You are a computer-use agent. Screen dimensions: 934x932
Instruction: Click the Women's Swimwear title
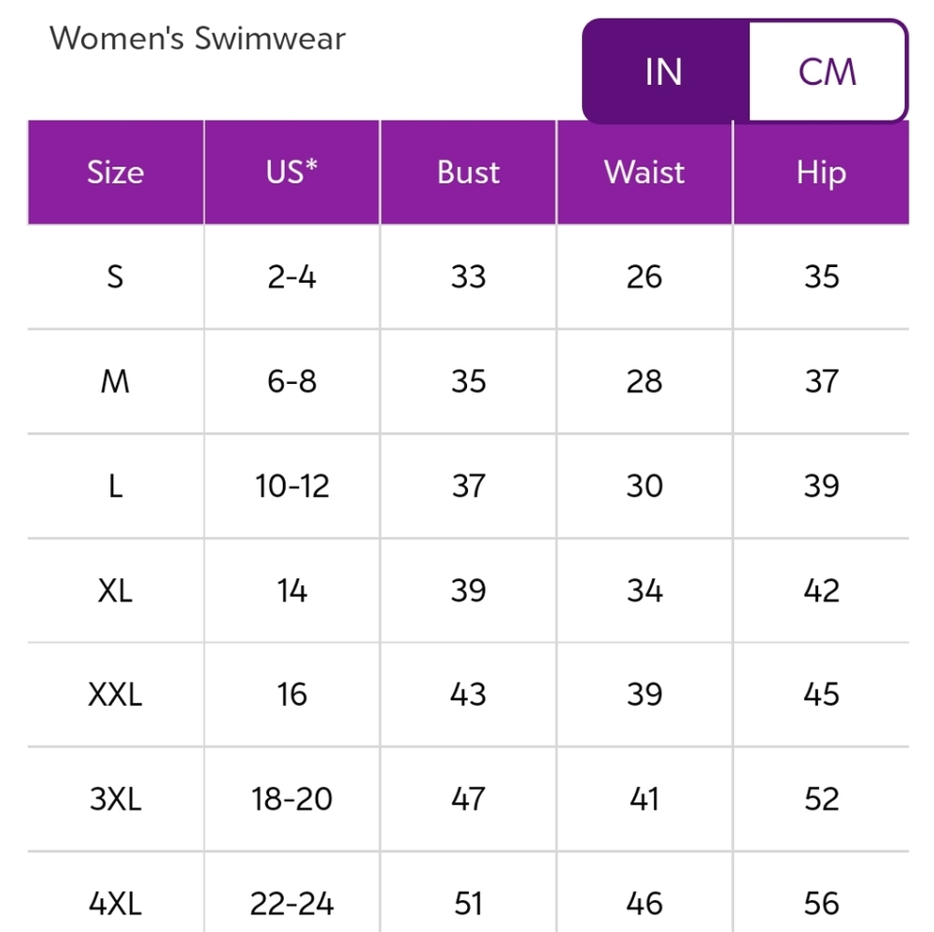(197, 38)
